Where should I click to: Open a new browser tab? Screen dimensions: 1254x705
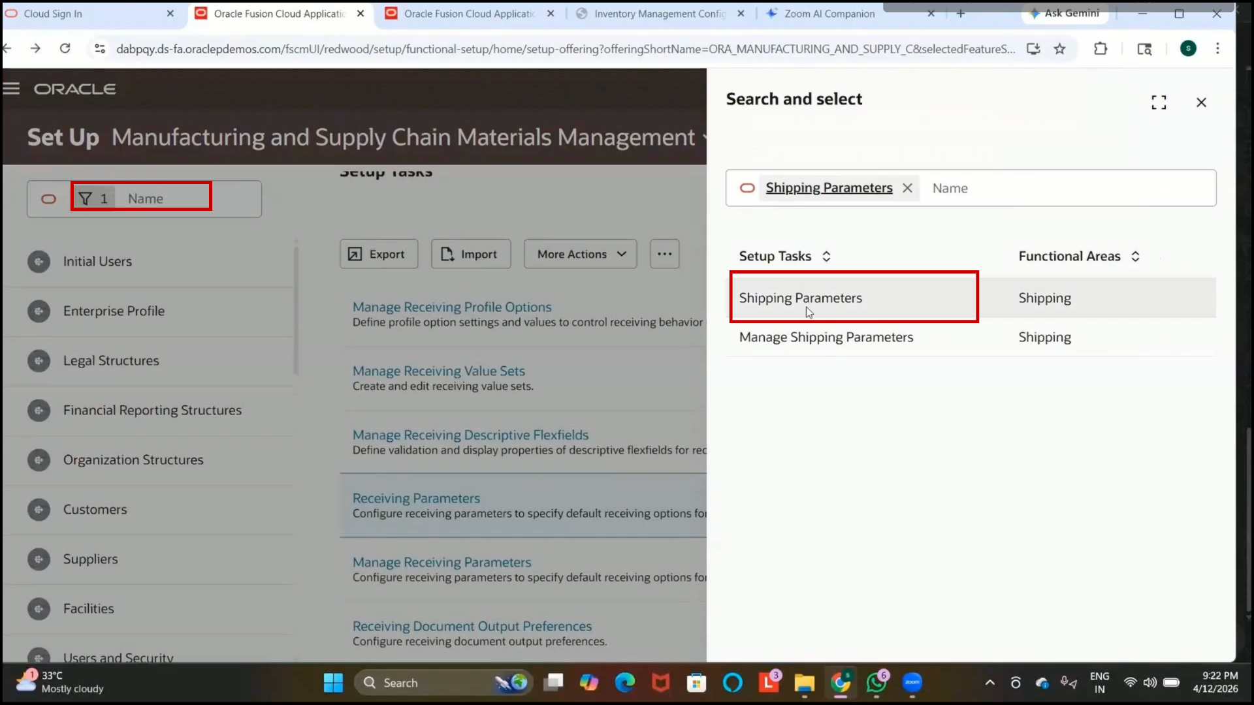[960, 14]
